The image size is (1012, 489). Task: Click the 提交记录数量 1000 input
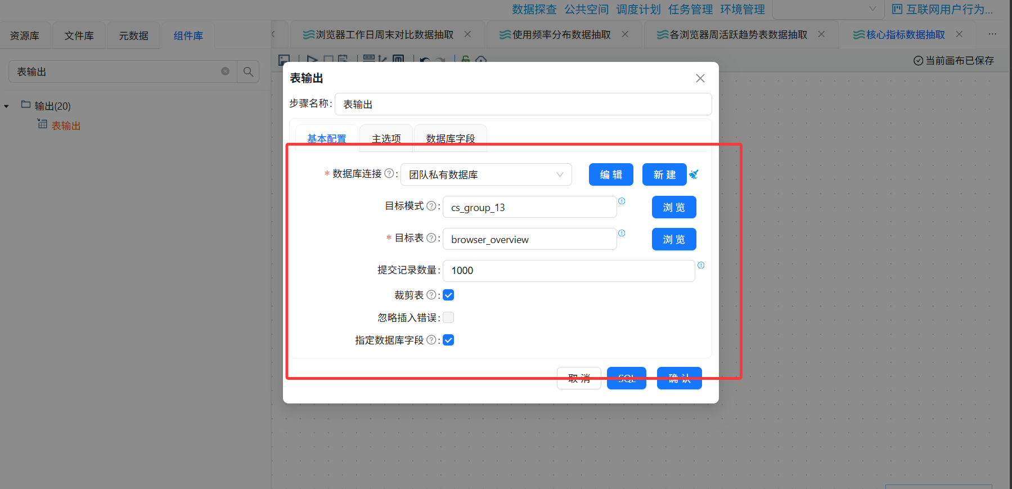tap(569, 271)
